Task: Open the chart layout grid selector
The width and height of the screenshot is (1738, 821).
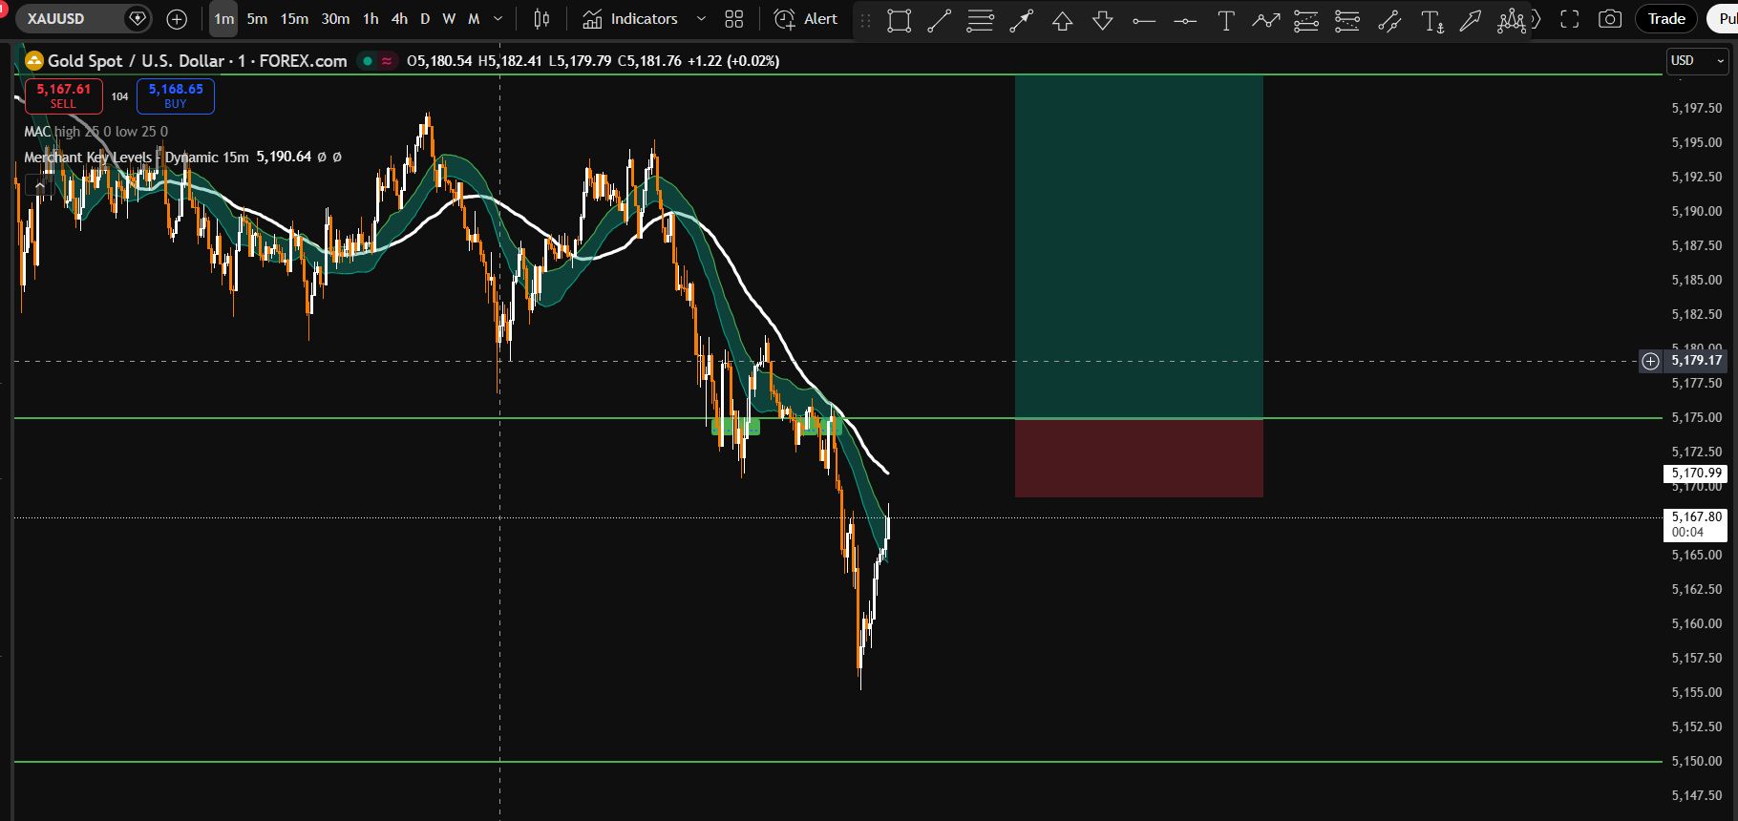Action: tap(733, 19)
